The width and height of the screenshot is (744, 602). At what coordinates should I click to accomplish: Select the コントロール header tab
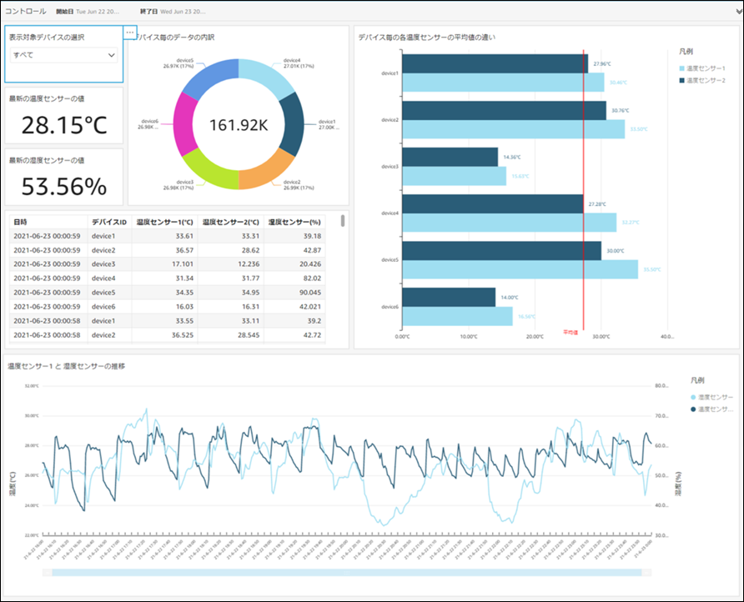tap(26, 12)
